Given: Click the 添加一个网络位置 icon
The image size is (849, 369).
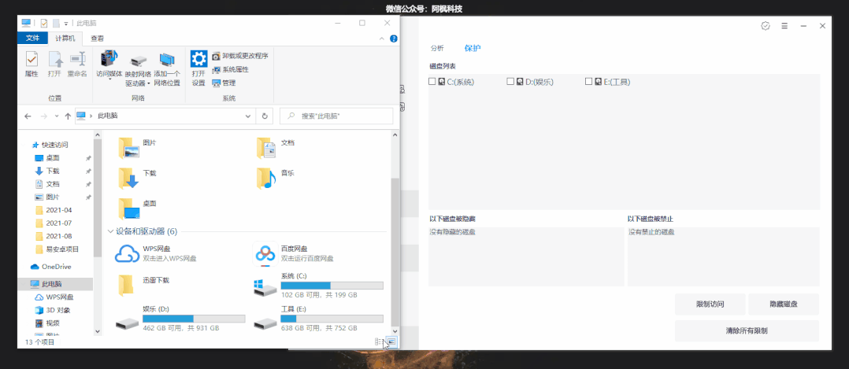Looking at the screenshot, I should point(166,60).
